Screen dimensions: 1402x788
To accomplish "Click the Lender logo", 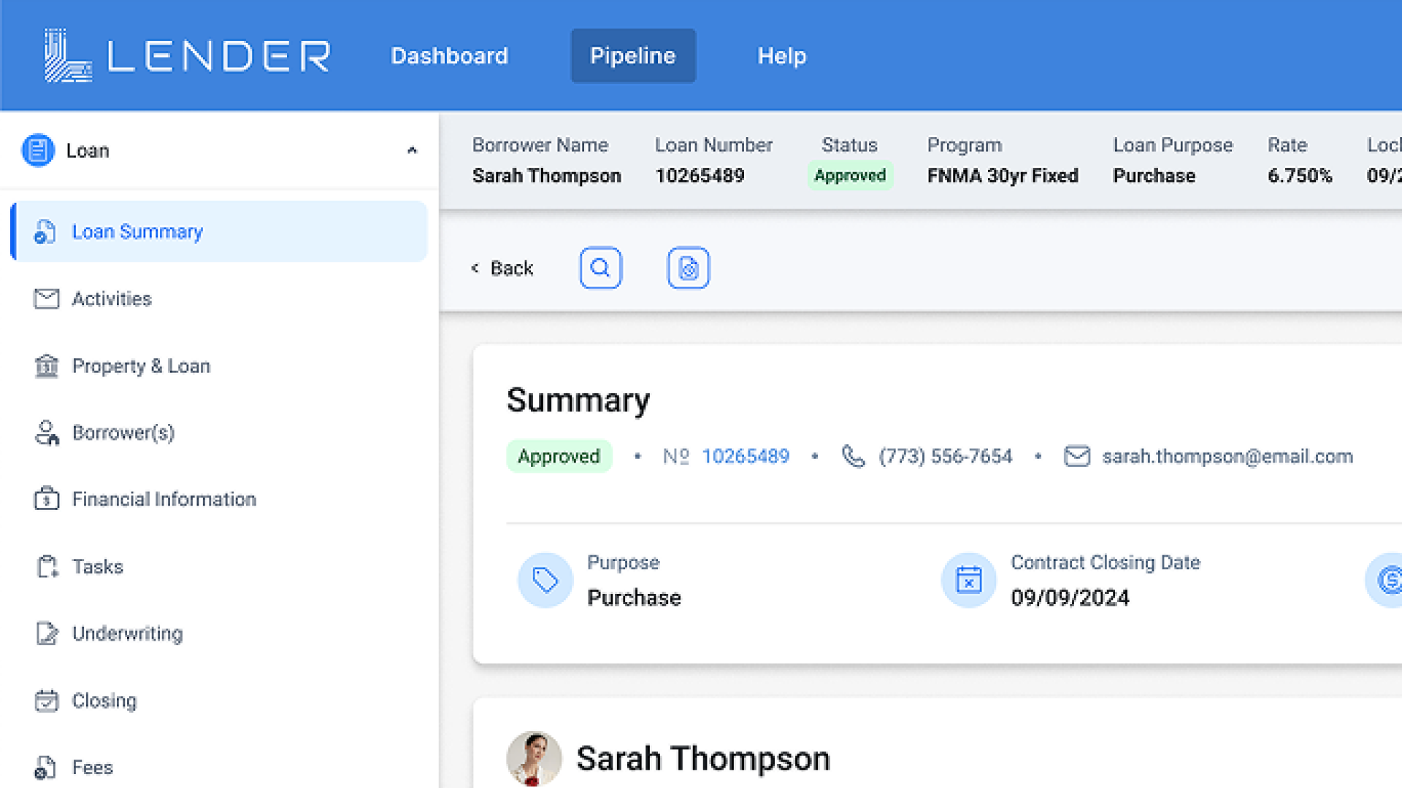I will click(x=187, y=55).
